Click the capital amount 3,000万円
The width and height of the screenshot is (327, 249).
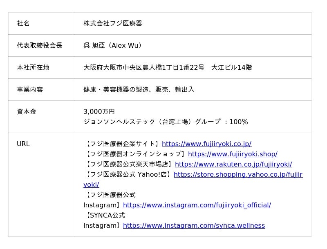(99, 111)
